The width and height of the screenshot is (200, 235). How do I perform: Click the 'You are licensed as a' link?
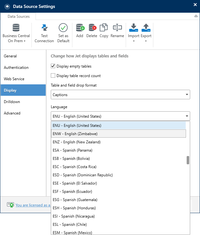(33, 205)
